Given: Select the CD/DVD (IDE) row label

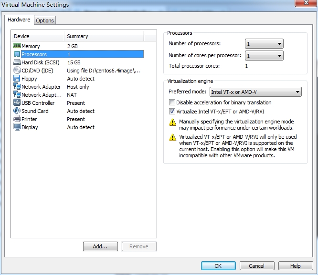Looking at the screenshot, I should pos(38,71).
